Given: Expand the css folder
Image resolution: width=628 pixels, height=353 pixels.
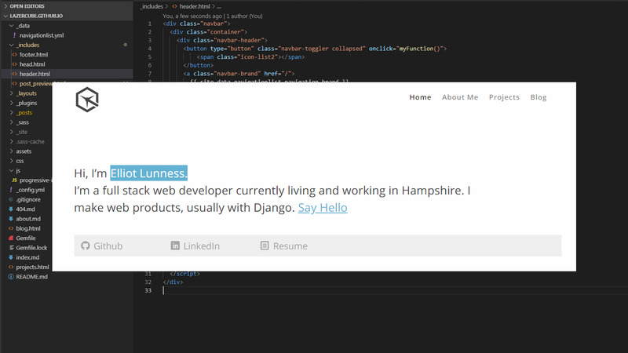Looking at the screenshot, I should (11, 161).
